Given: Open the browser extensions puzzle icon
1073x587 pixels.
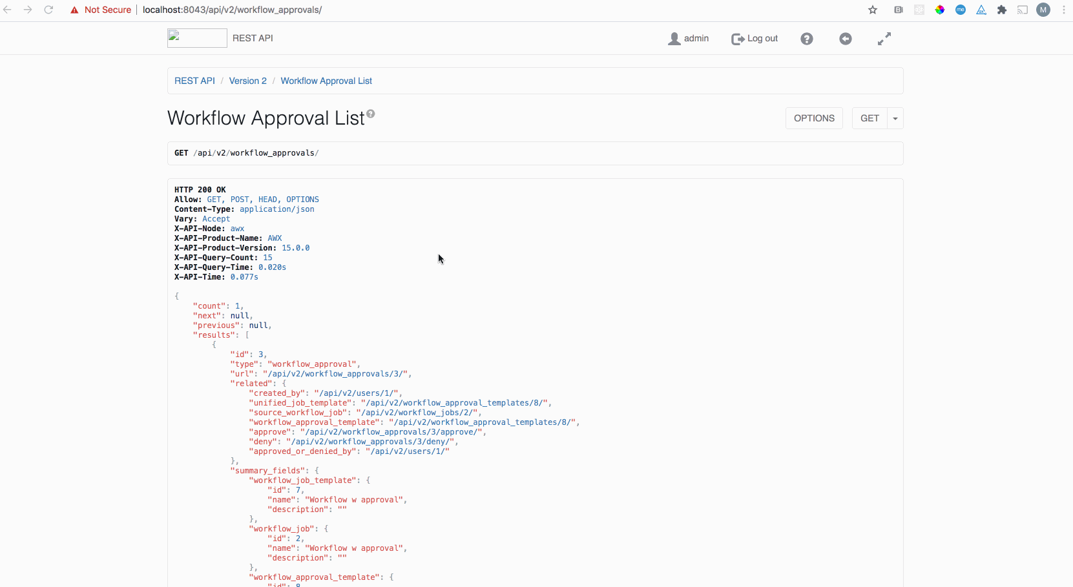Looking at the screenshot, I should (x=1002, y=10).
